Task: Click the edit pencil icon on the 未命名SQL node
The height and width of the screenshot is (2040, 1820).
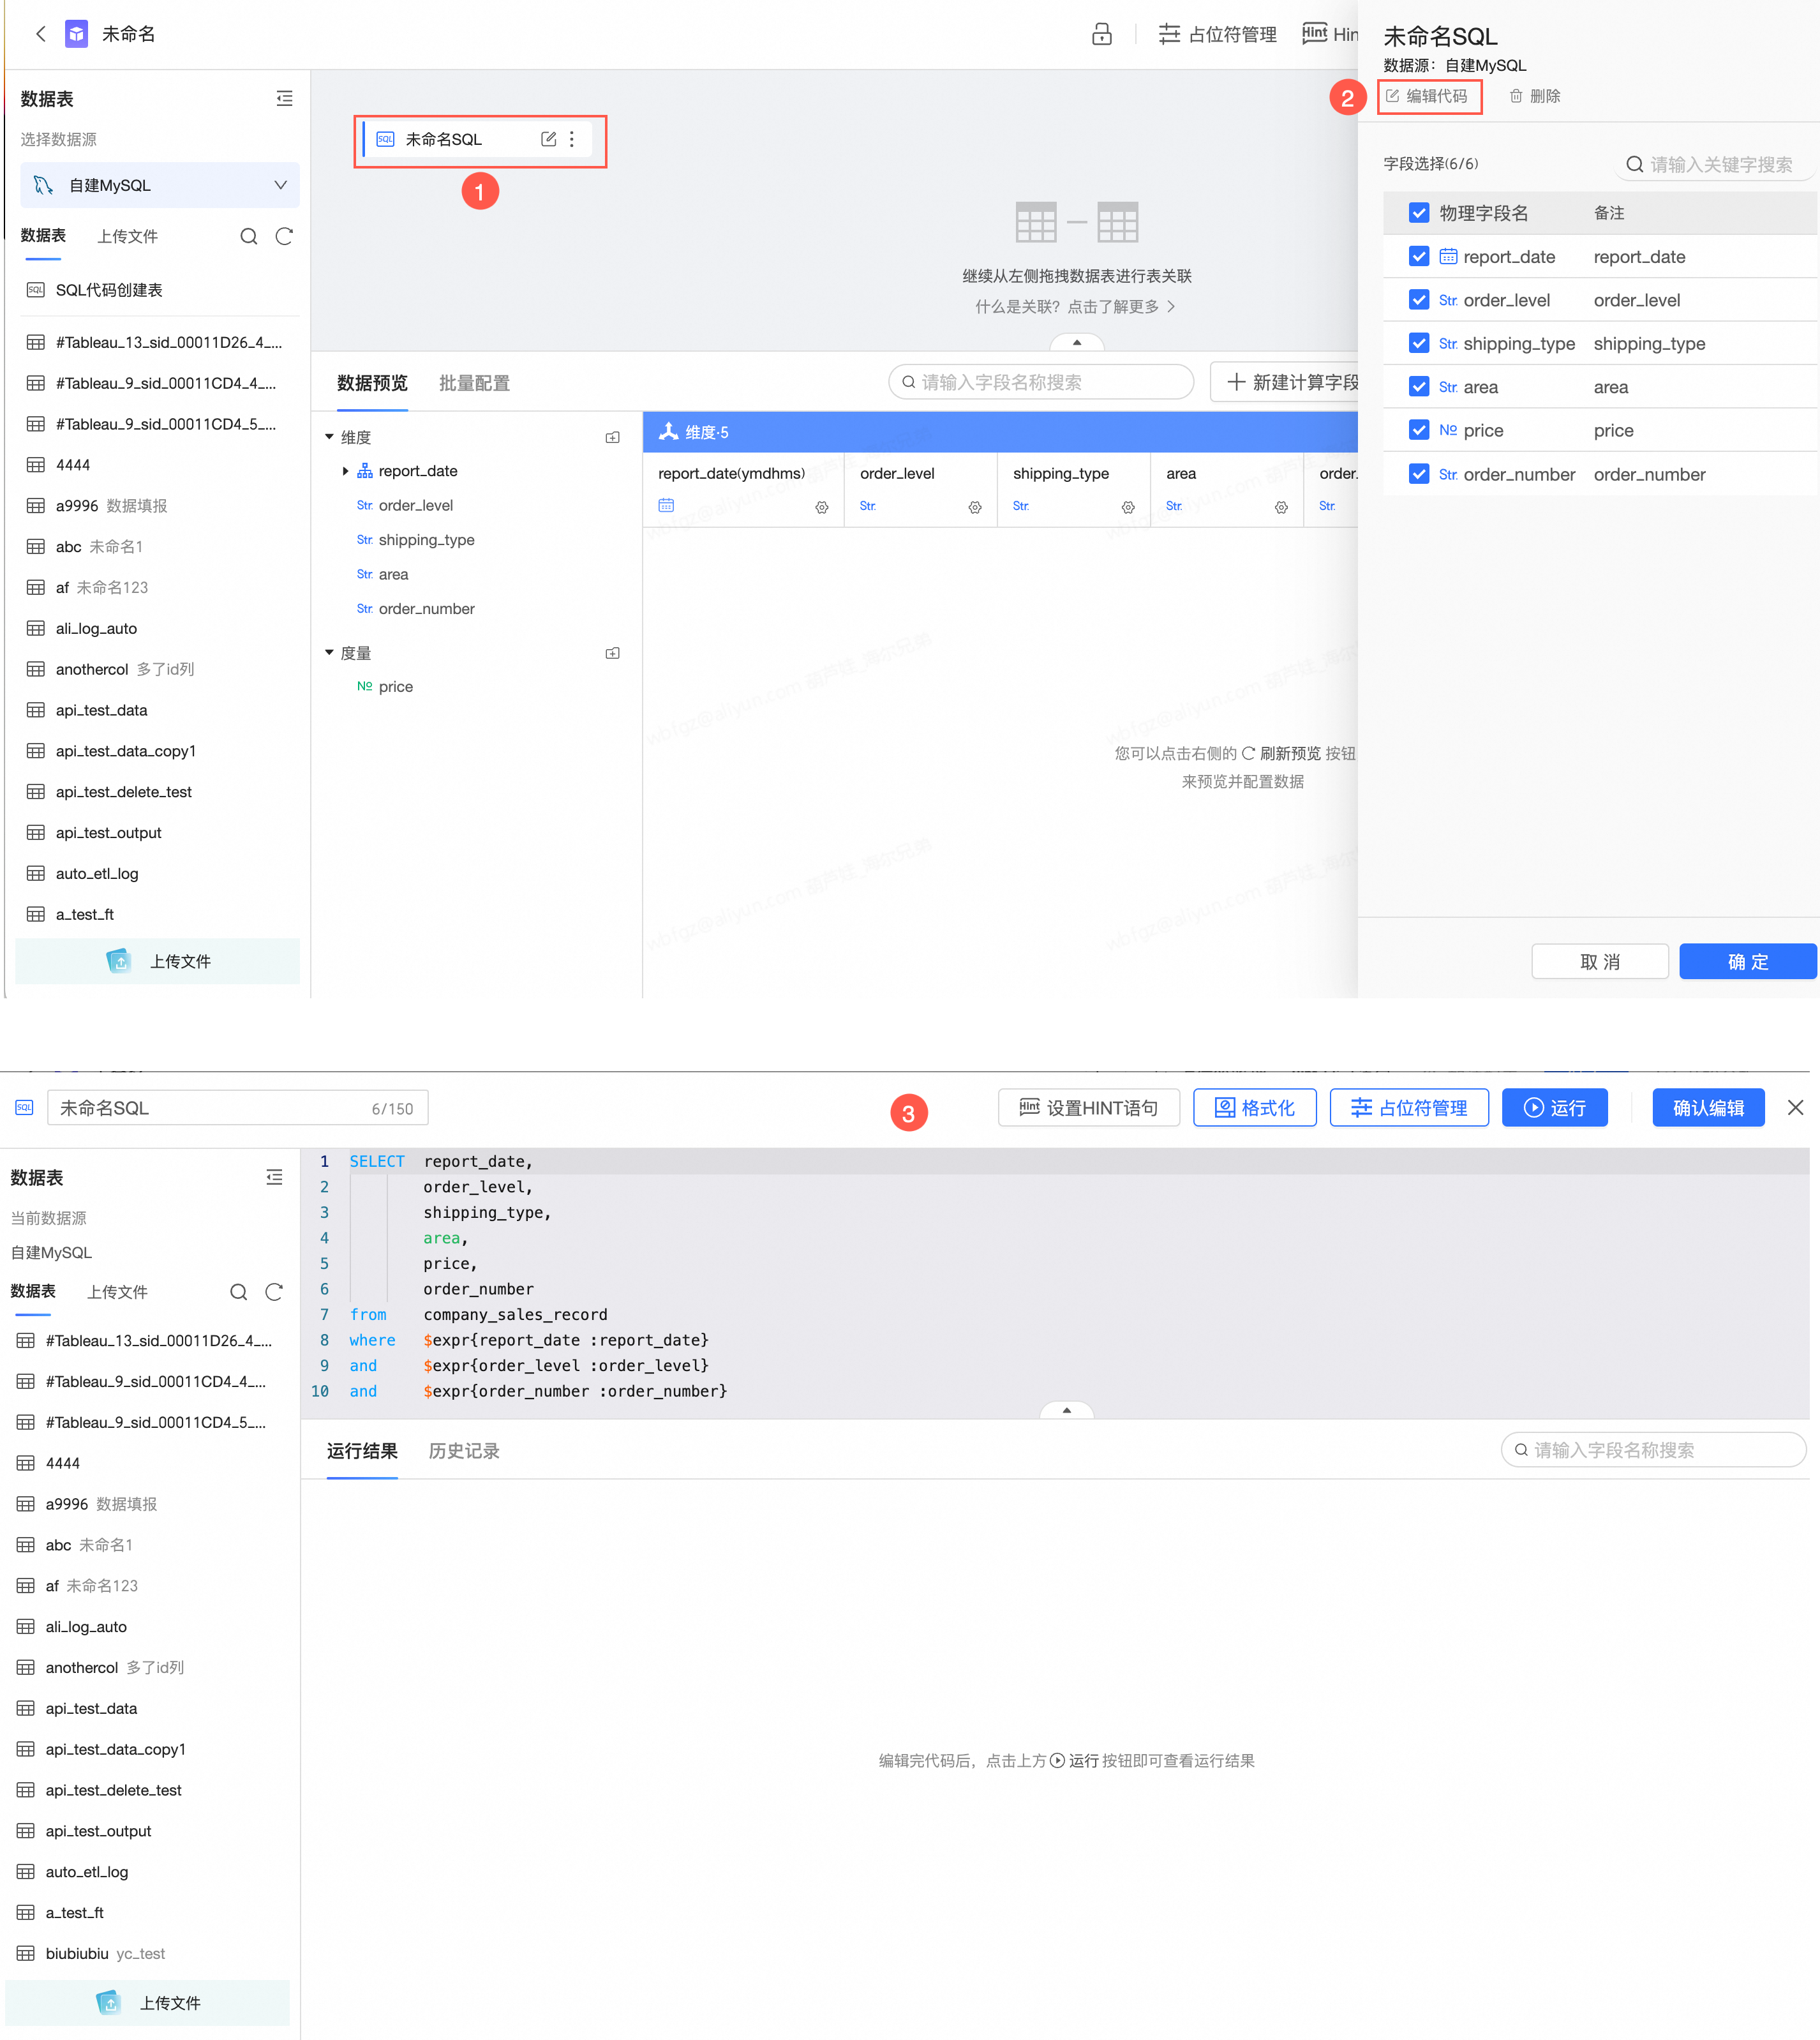Action: [548, 139]
